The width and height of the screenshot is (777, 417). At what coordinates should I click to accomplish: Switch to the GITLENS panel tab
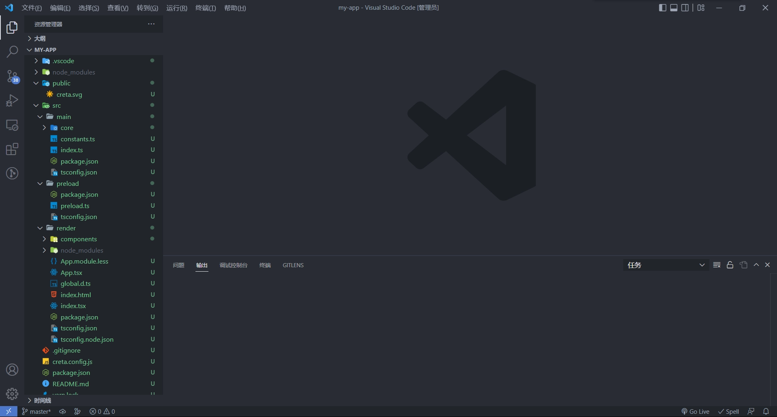coord(293,265)
